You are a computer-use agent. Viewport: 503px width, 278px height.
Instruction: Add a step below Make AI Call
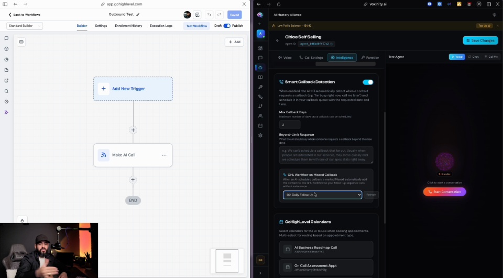tap(133, 180)
